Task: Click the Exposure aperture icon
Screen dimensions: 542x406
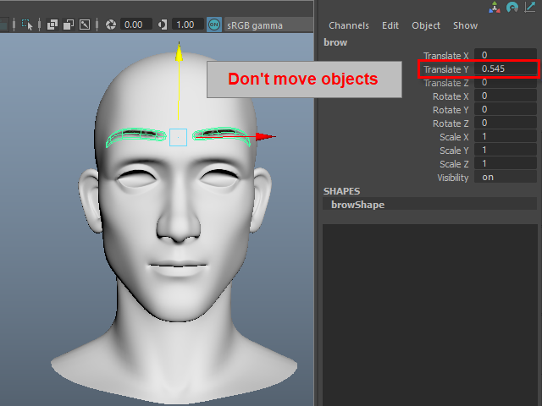Action: (x=111, y=25)
